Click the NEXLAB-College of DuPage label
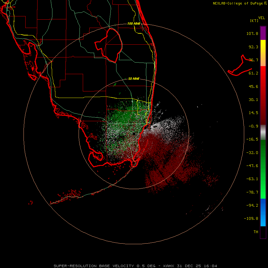 [x=239, y=3]
